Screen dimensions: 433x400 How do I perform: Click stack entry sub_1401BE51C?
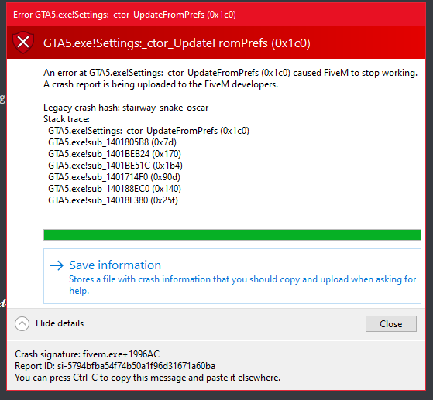tap(115, 166)
